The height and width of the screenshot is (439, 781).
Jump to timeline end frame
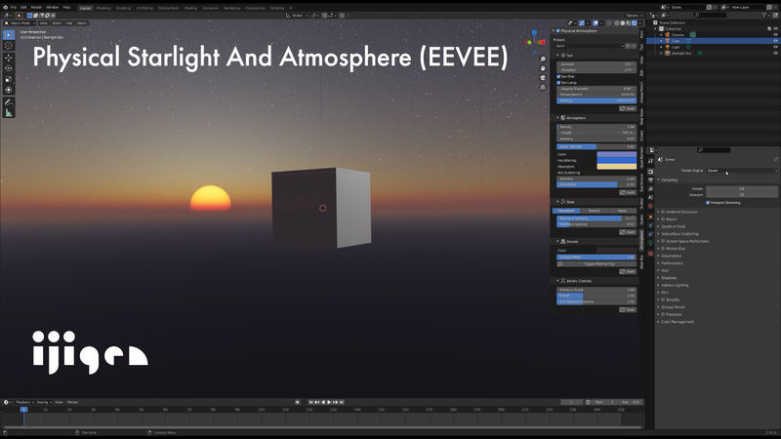pyautogui.click(x=342, y=402)
